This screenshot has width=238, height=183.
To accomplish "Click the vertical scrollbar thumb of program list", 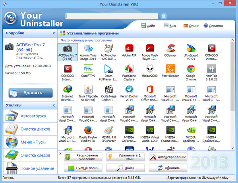I will (x=232, y=76).
